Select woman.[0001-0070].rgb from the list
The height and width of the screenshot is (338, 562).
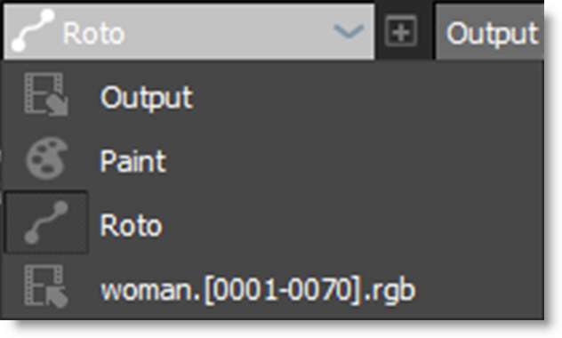pyautogui.click(x=272, y=287)
